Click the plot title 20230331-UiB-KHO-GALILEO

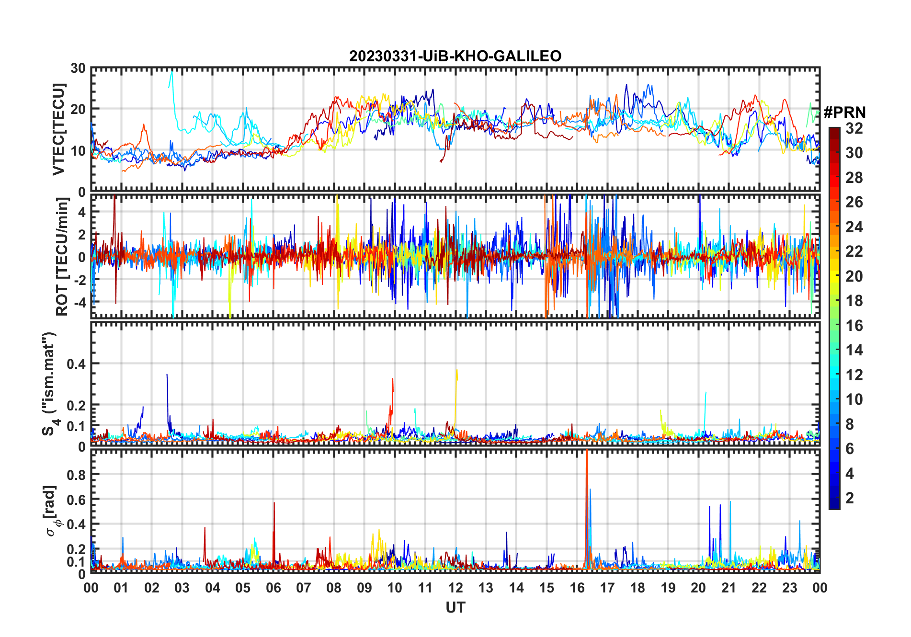(x=455, y=56)
